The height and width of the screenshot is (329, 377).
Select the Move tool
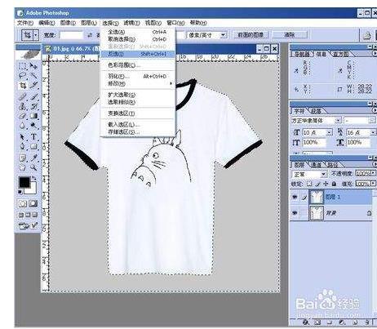(33, 65)
